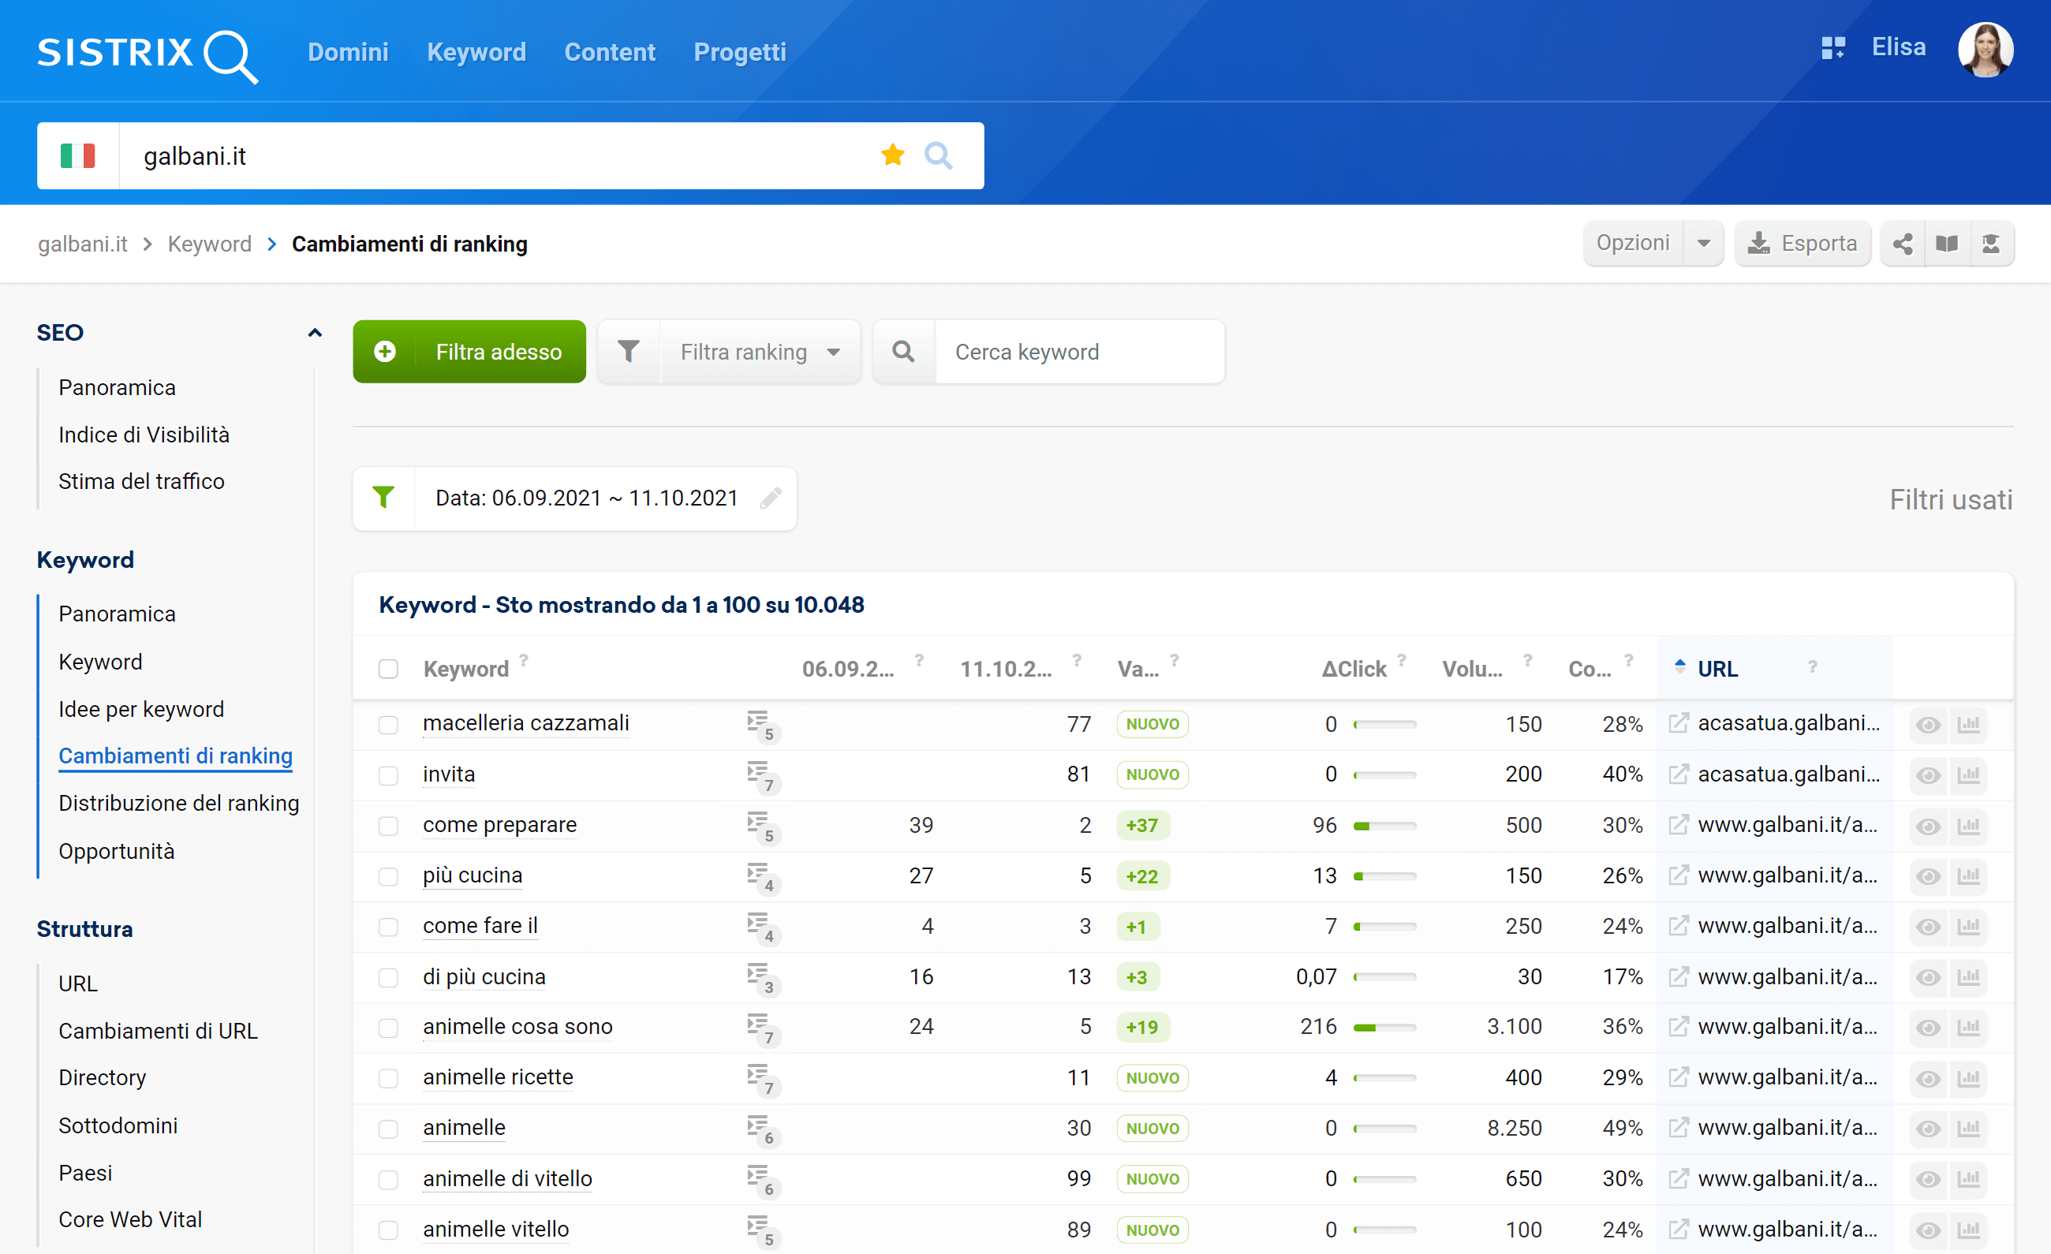Click the green filter funnel icon beside date

383,498
